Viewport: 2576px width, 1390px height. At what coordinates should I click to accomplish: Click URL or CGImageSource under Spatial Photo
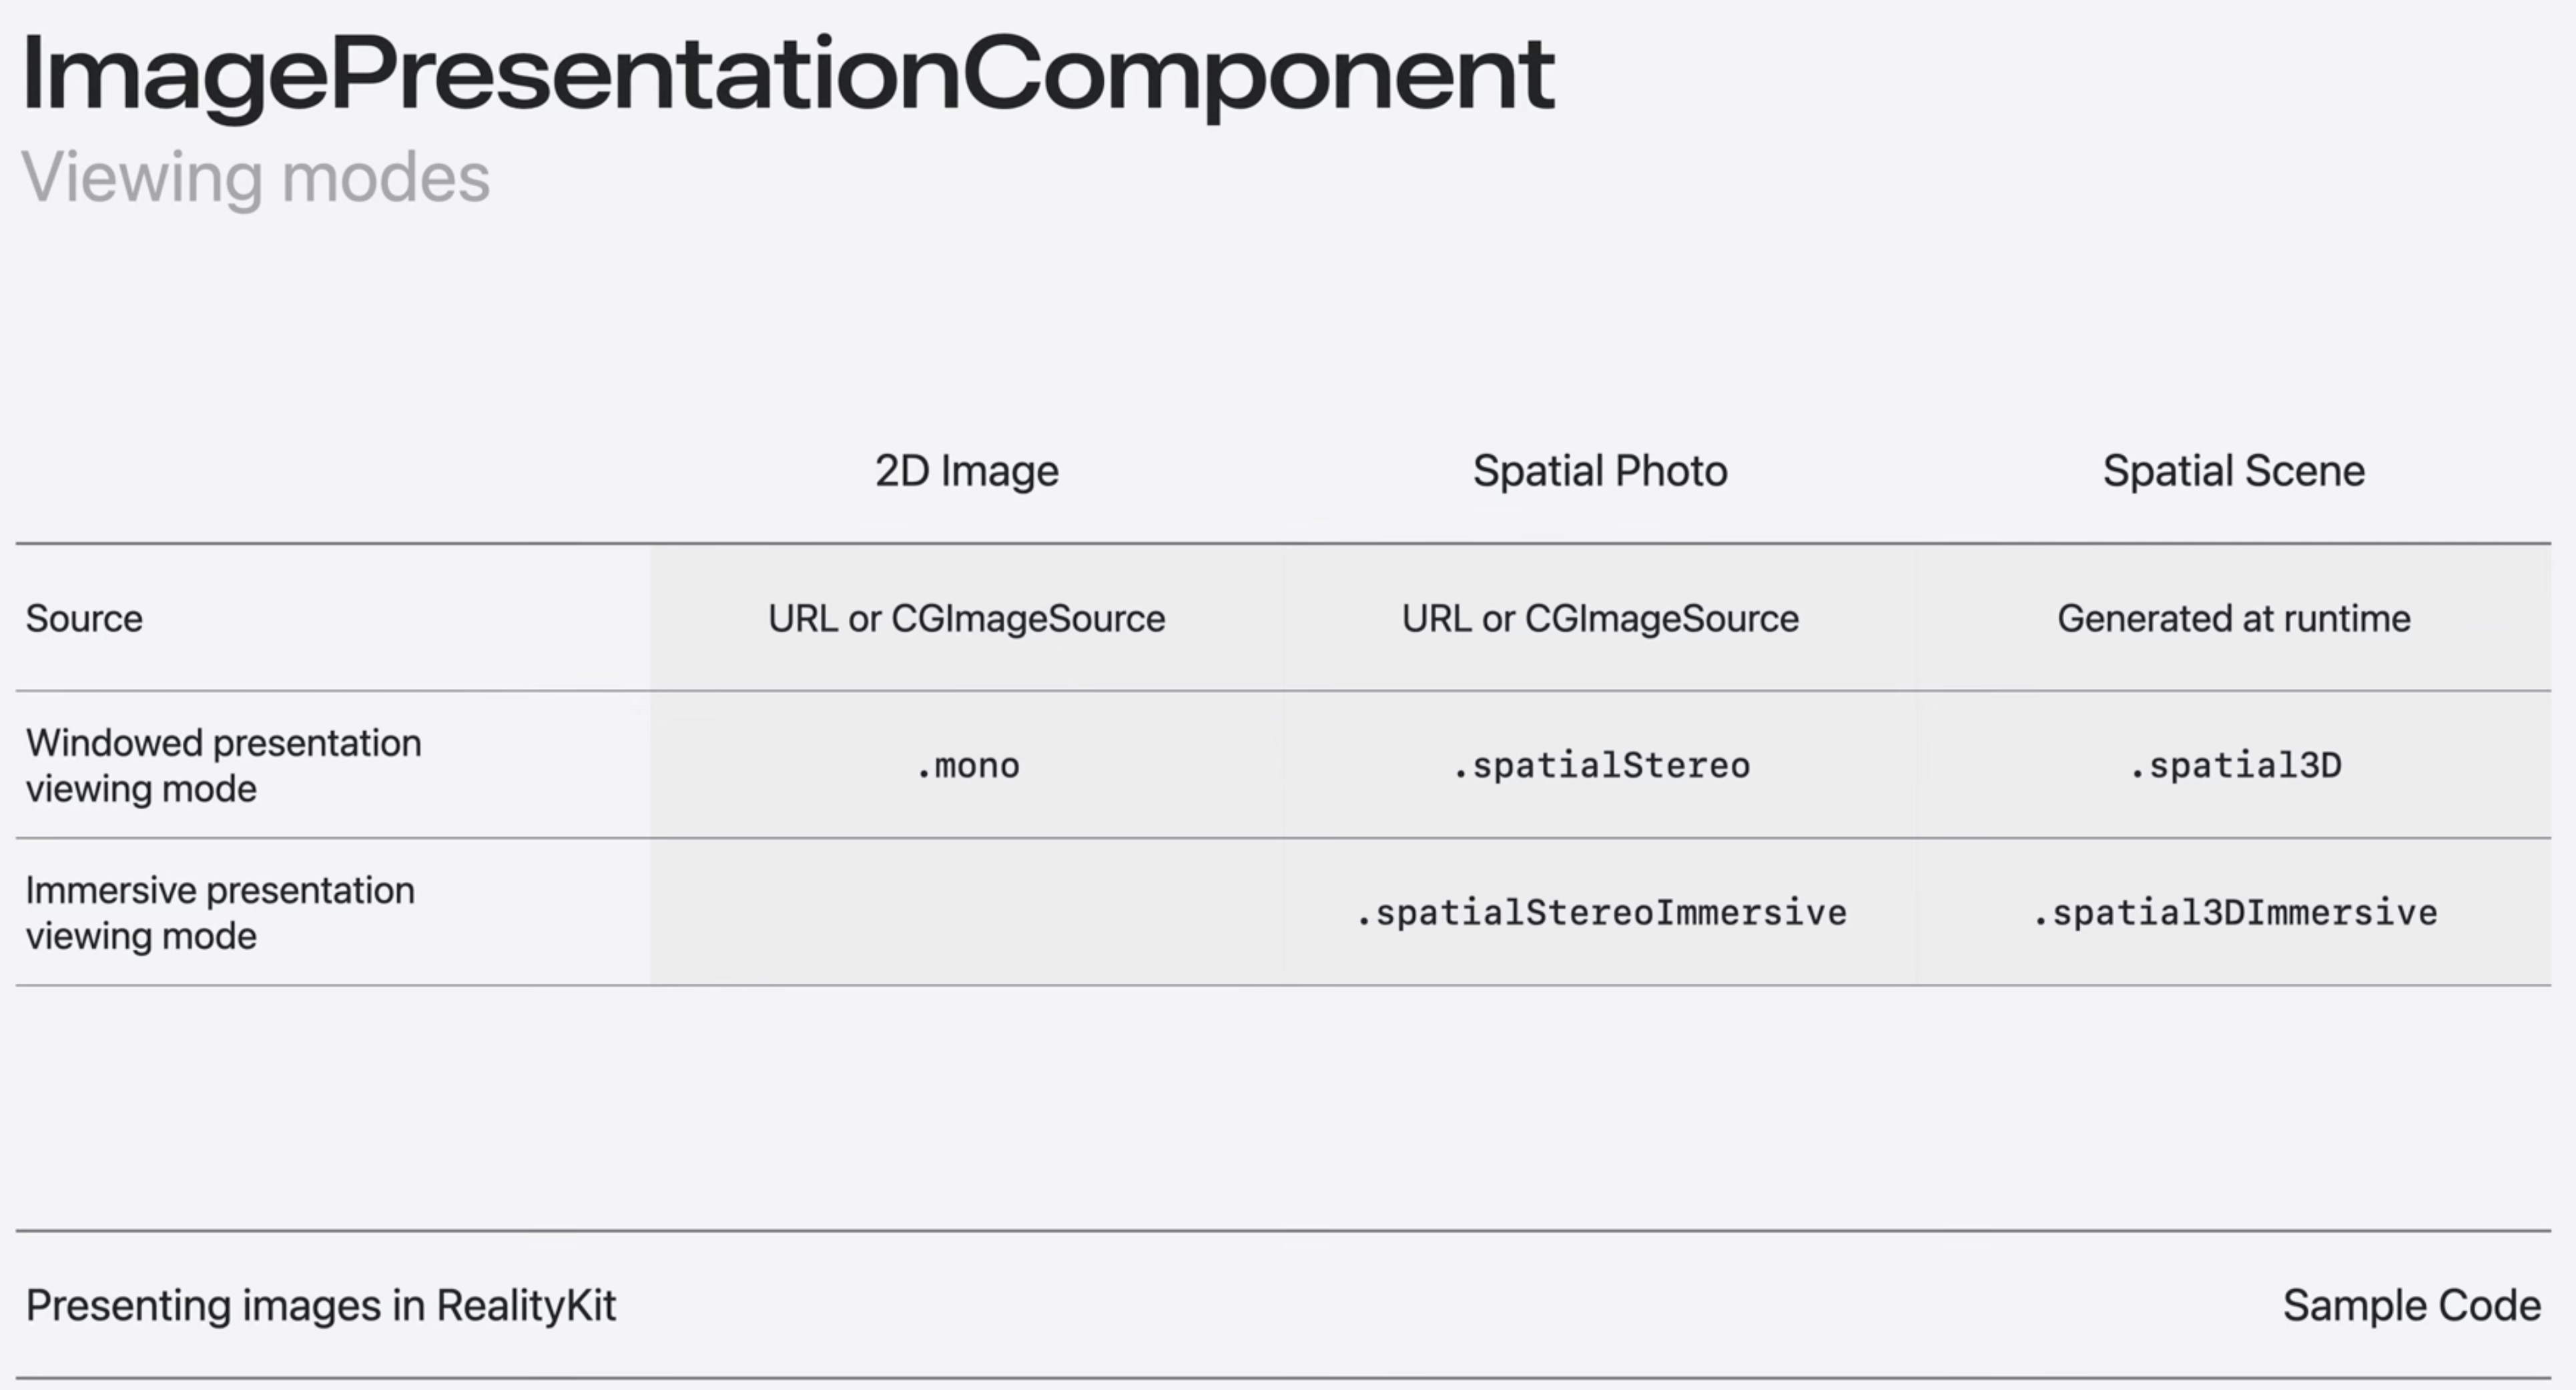tap(1599, 618)
